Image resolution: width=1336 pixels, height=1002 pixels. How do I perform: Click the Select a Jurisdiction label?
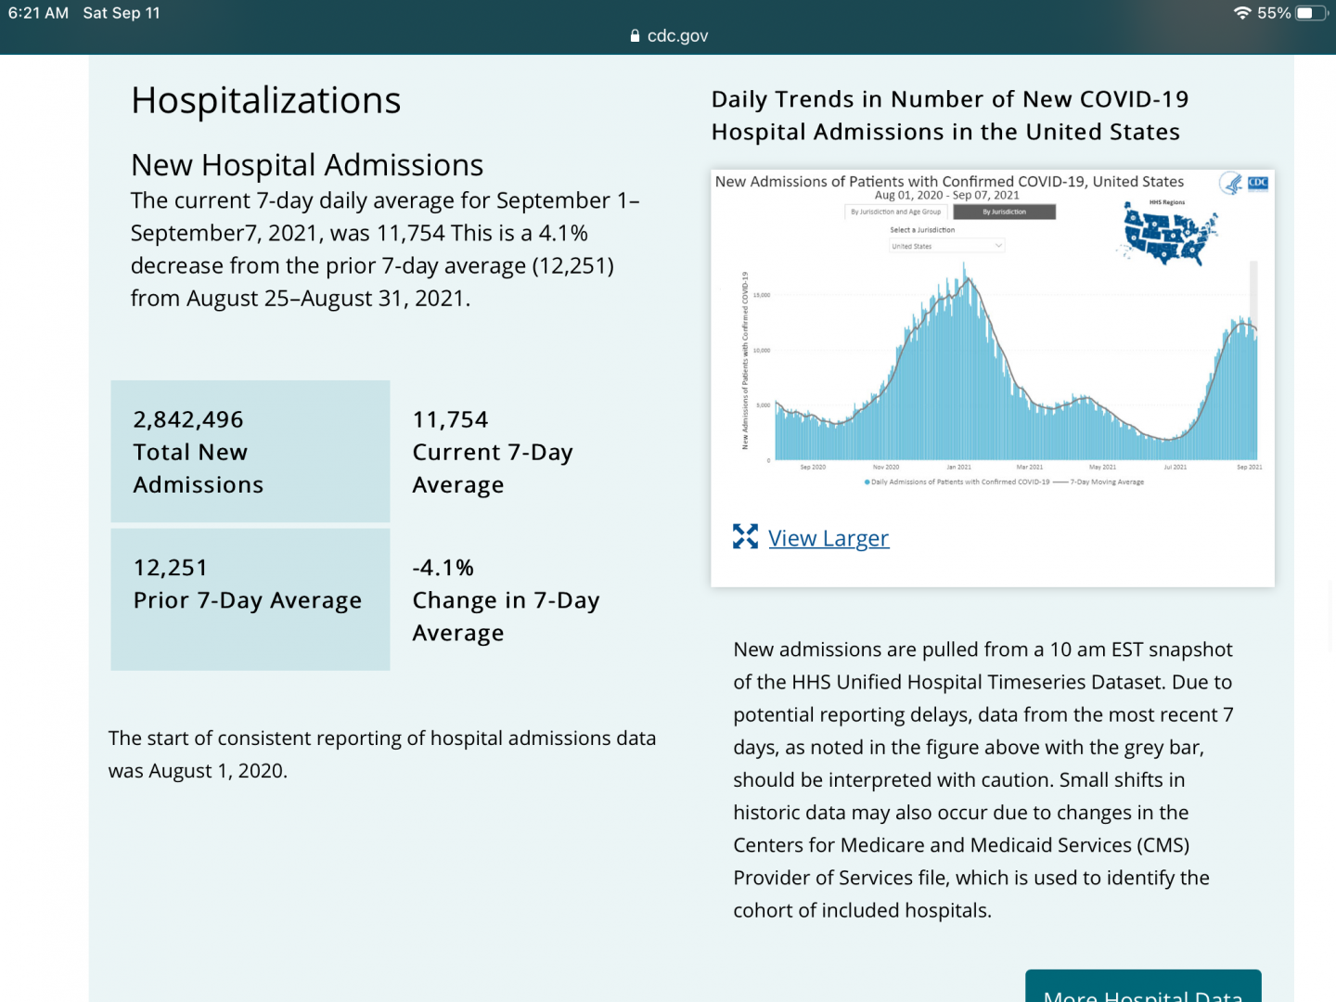[922, 230]
